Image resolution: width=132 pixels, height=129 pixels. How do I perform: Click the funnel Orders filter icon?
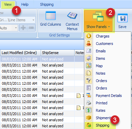(89, 80)
